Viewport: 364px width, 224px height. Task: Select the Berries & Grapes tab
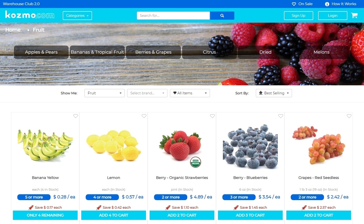click(153, 52)
